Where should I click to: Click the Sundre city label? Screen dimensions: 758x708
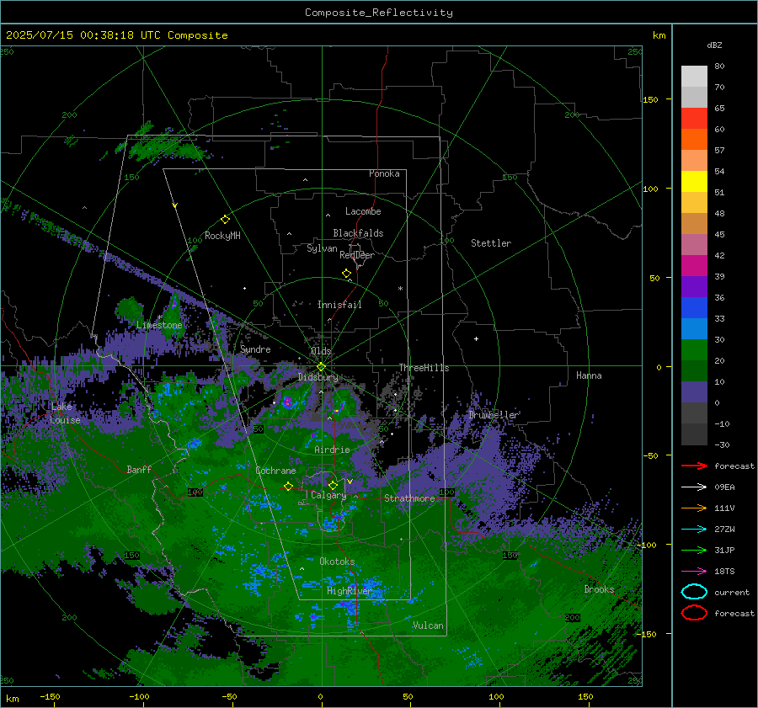(255, 349)
